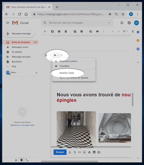144x165 pixels.
Task: Click the checkered hallway image thumbnail
Action: 76,129
